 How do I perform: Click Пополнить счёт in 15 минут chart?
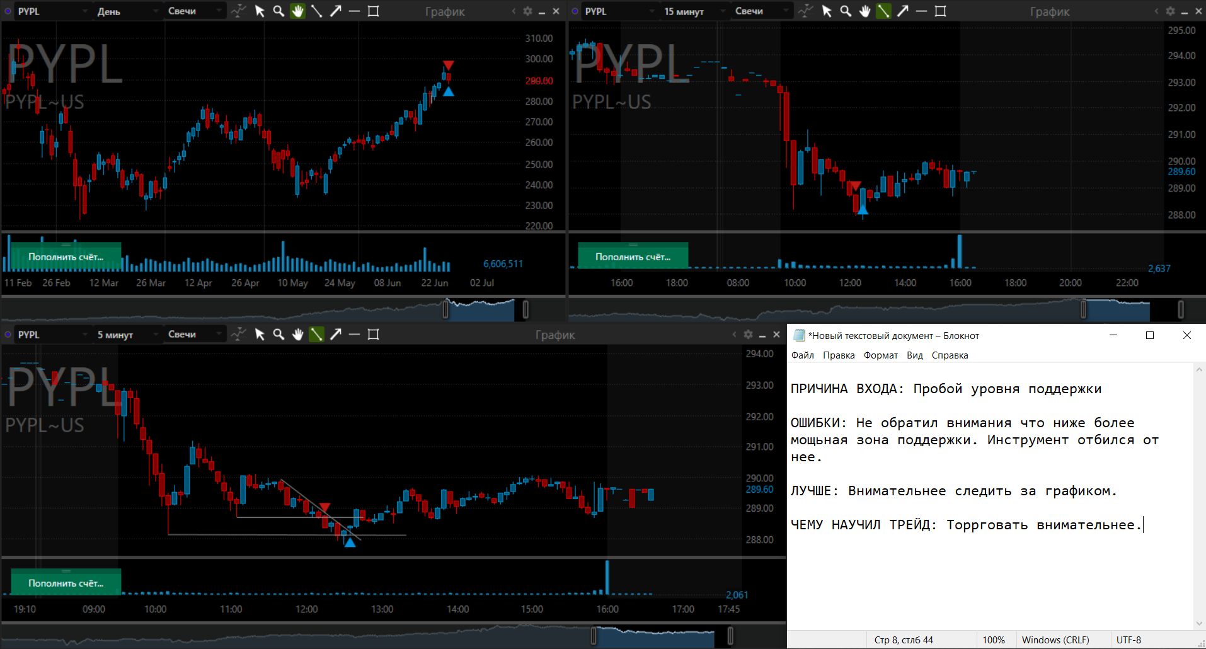click(633, 256)
